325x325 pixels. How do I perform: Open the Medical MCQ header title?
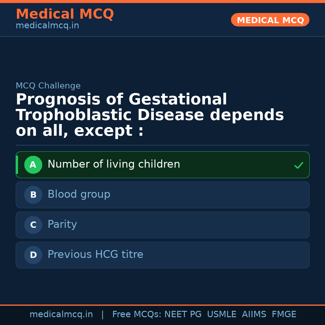click(65, 14)
